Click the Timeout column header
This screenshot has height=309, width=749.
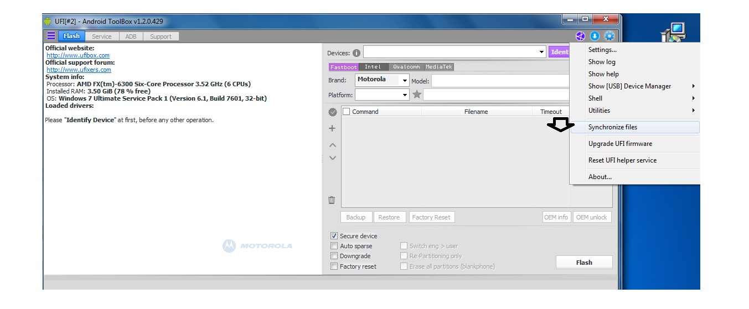pyautogui.click(x=551, y=112)
